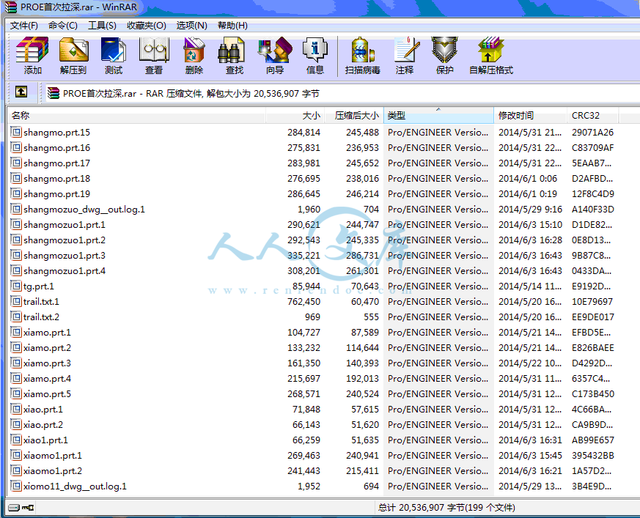Select shangmo.prt.17 file name
The width and height of the screenshot is (640, 518).
pos(56,163)
